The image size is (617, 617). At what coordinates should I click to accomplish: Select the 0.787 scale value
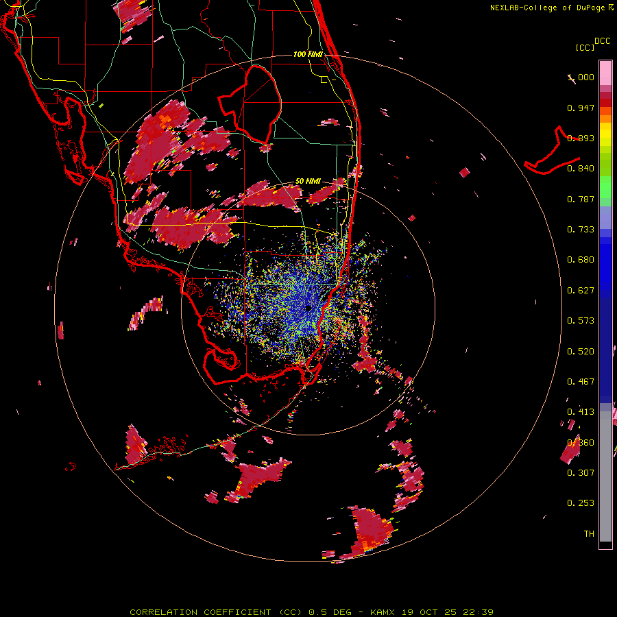point(581,199)
